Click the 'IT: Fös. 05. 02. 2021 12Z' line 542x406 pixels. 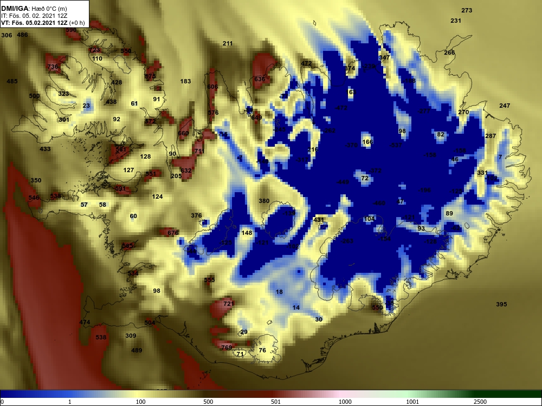34,16
